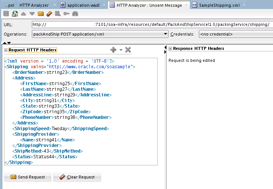The width and height of the screenshot is (273, 189).
Task: Click the Status value Status44
Action: click(x=44, y=157)
